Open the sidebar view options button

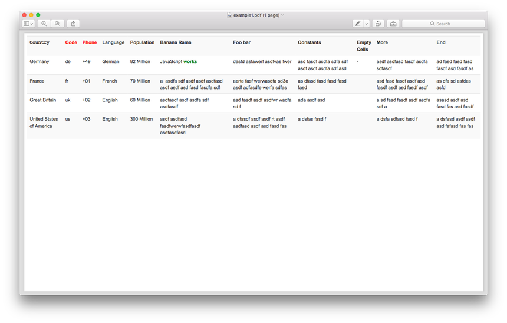tap(28, 24)
